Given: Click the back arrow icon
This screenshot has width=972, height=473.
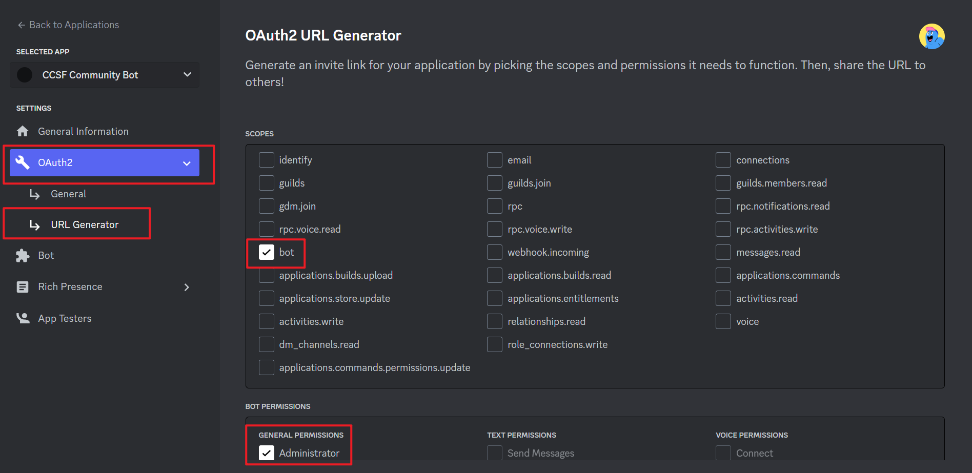Looking at the screenshot, I should click(21, 25).
